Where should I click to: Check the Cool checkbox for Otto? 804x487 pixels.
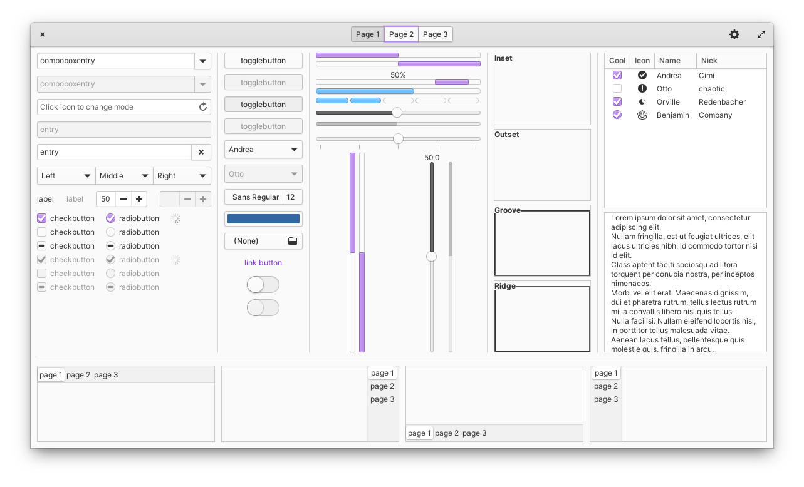(x=617, y=88)
